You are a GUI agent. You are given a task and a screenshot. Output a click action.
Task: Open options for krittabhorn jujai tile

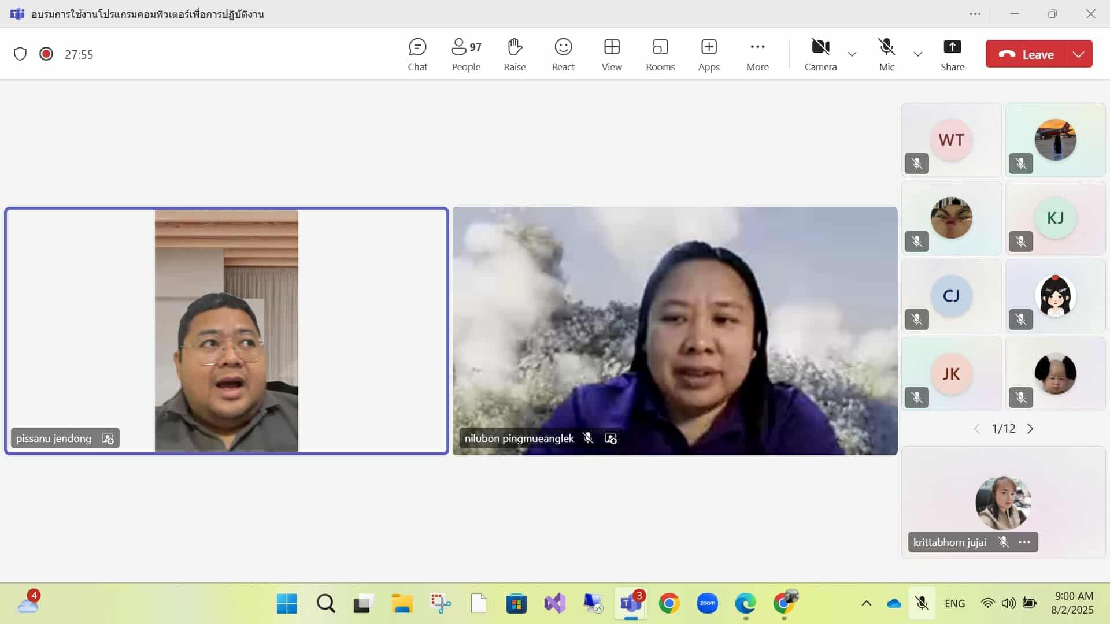point(1024,542)
